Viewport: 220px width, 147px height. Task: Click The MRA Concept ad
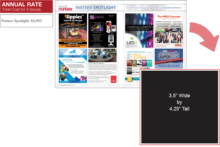coord(169,30)
